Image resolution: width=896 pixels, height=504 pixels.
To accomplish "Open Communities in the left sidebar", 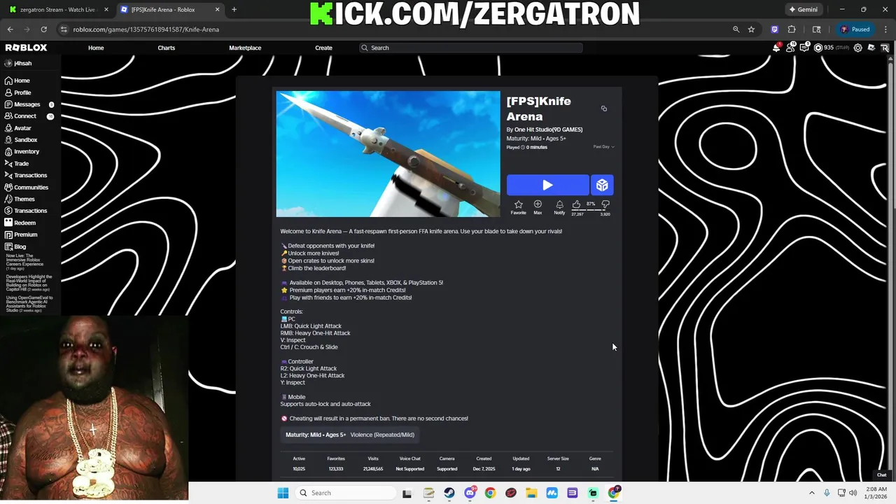I will coord(26,187).
